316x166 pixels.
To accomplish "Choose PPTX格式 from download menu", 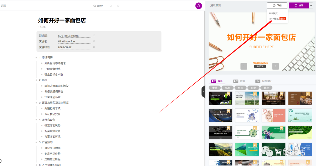I will click(x=274, y=19).
